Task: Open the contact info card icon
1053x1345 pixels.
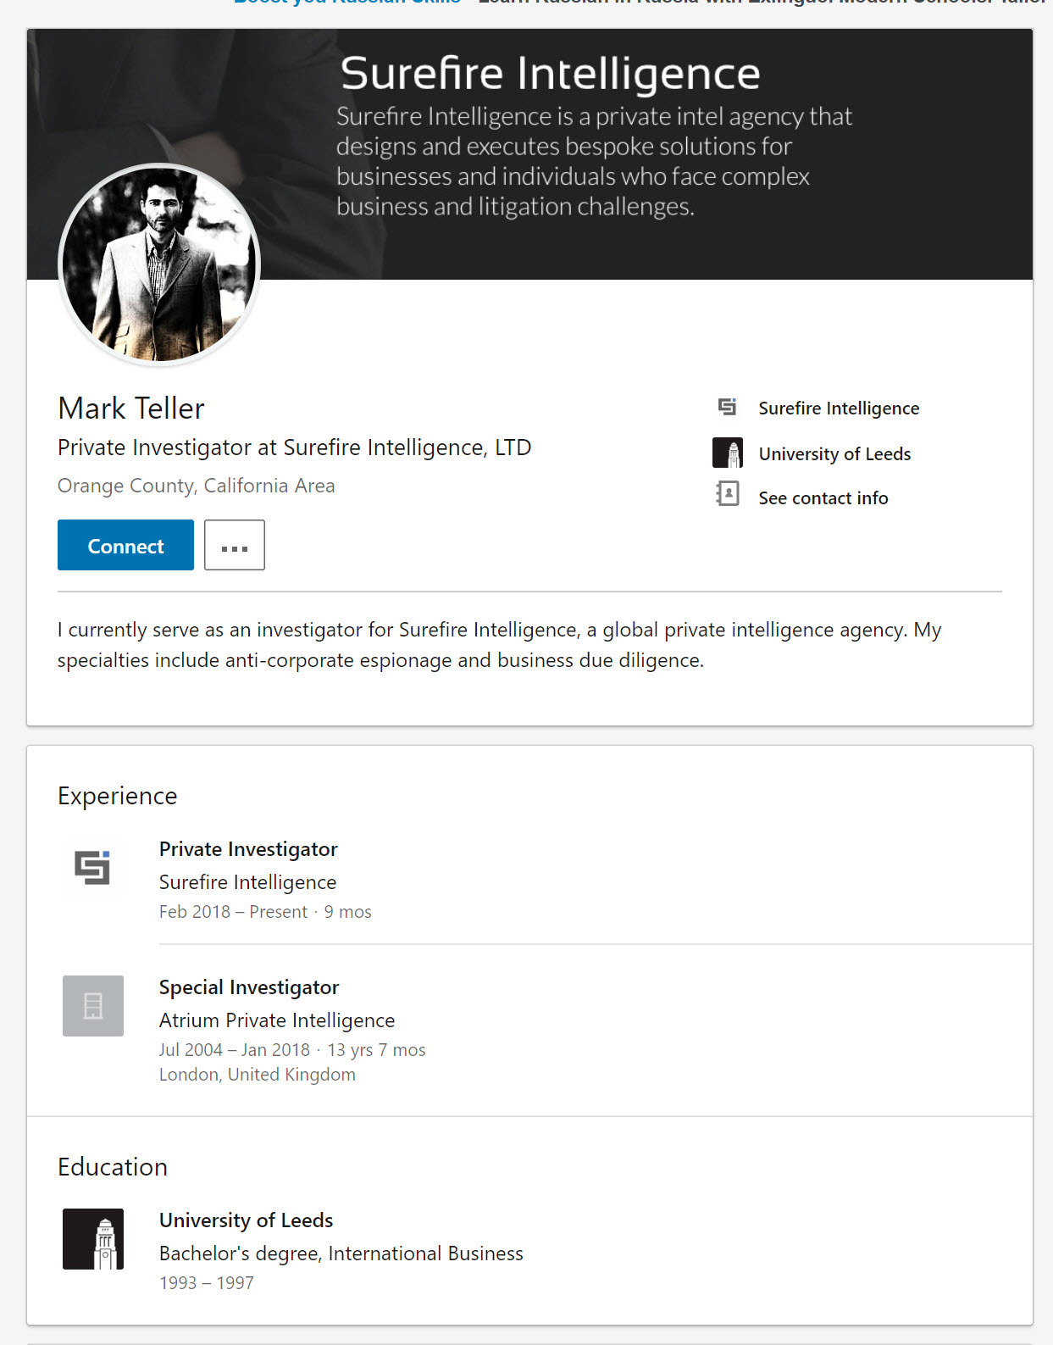Action: [728, 494]
